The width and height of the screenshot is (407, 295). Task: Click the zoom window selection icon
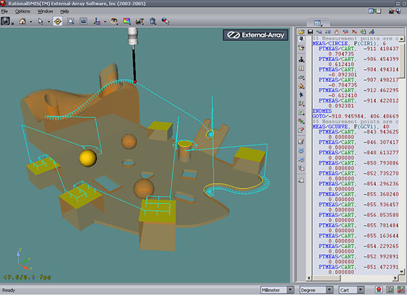coord(71,21)
